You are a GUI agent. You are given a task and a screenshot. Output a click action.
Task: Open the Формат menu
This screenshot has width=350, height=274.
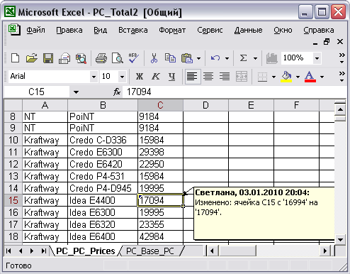tap(172, 30)
